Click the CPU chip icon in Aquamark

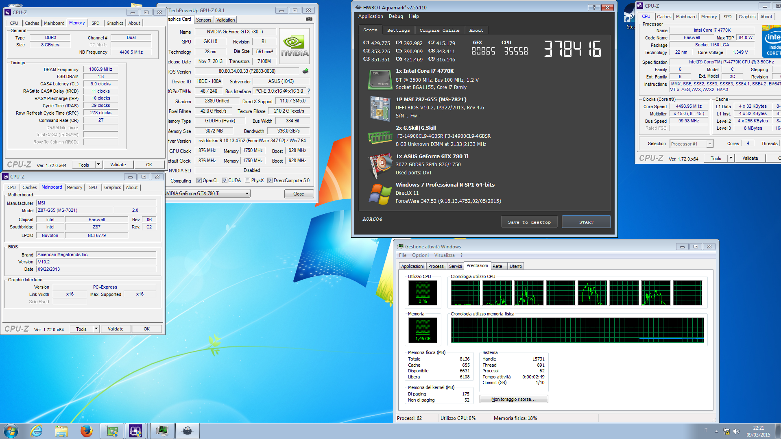(x=380, y=79)
